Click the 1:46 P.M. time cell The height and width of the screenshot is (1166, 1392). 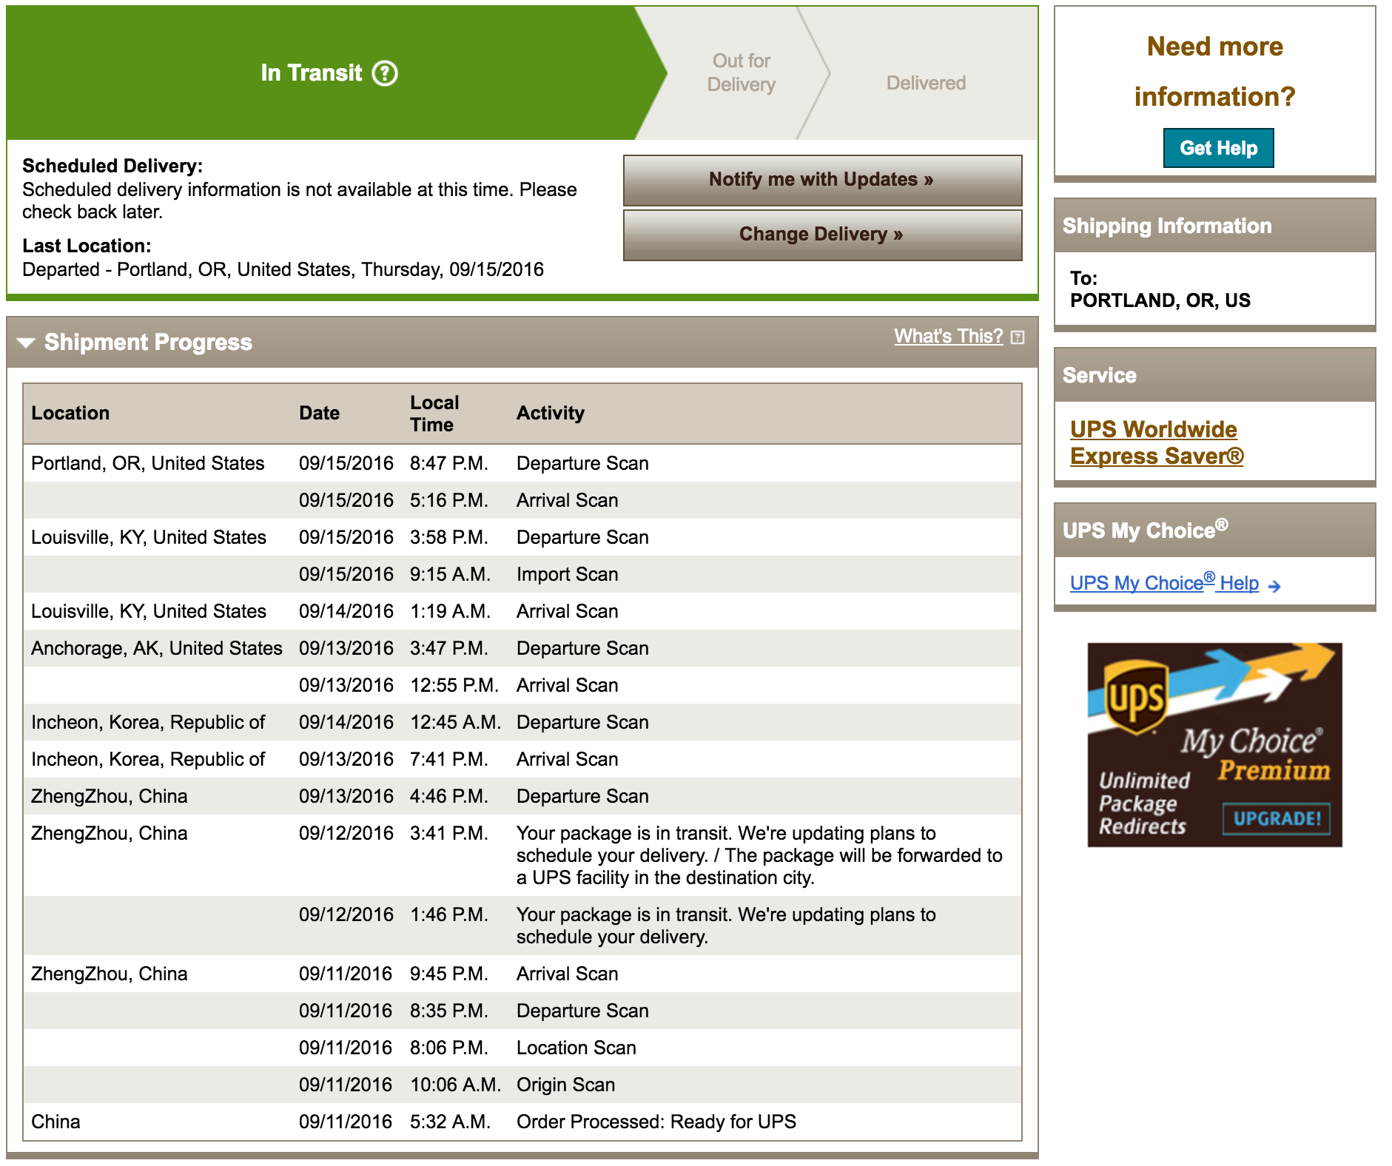click(448, 914)
